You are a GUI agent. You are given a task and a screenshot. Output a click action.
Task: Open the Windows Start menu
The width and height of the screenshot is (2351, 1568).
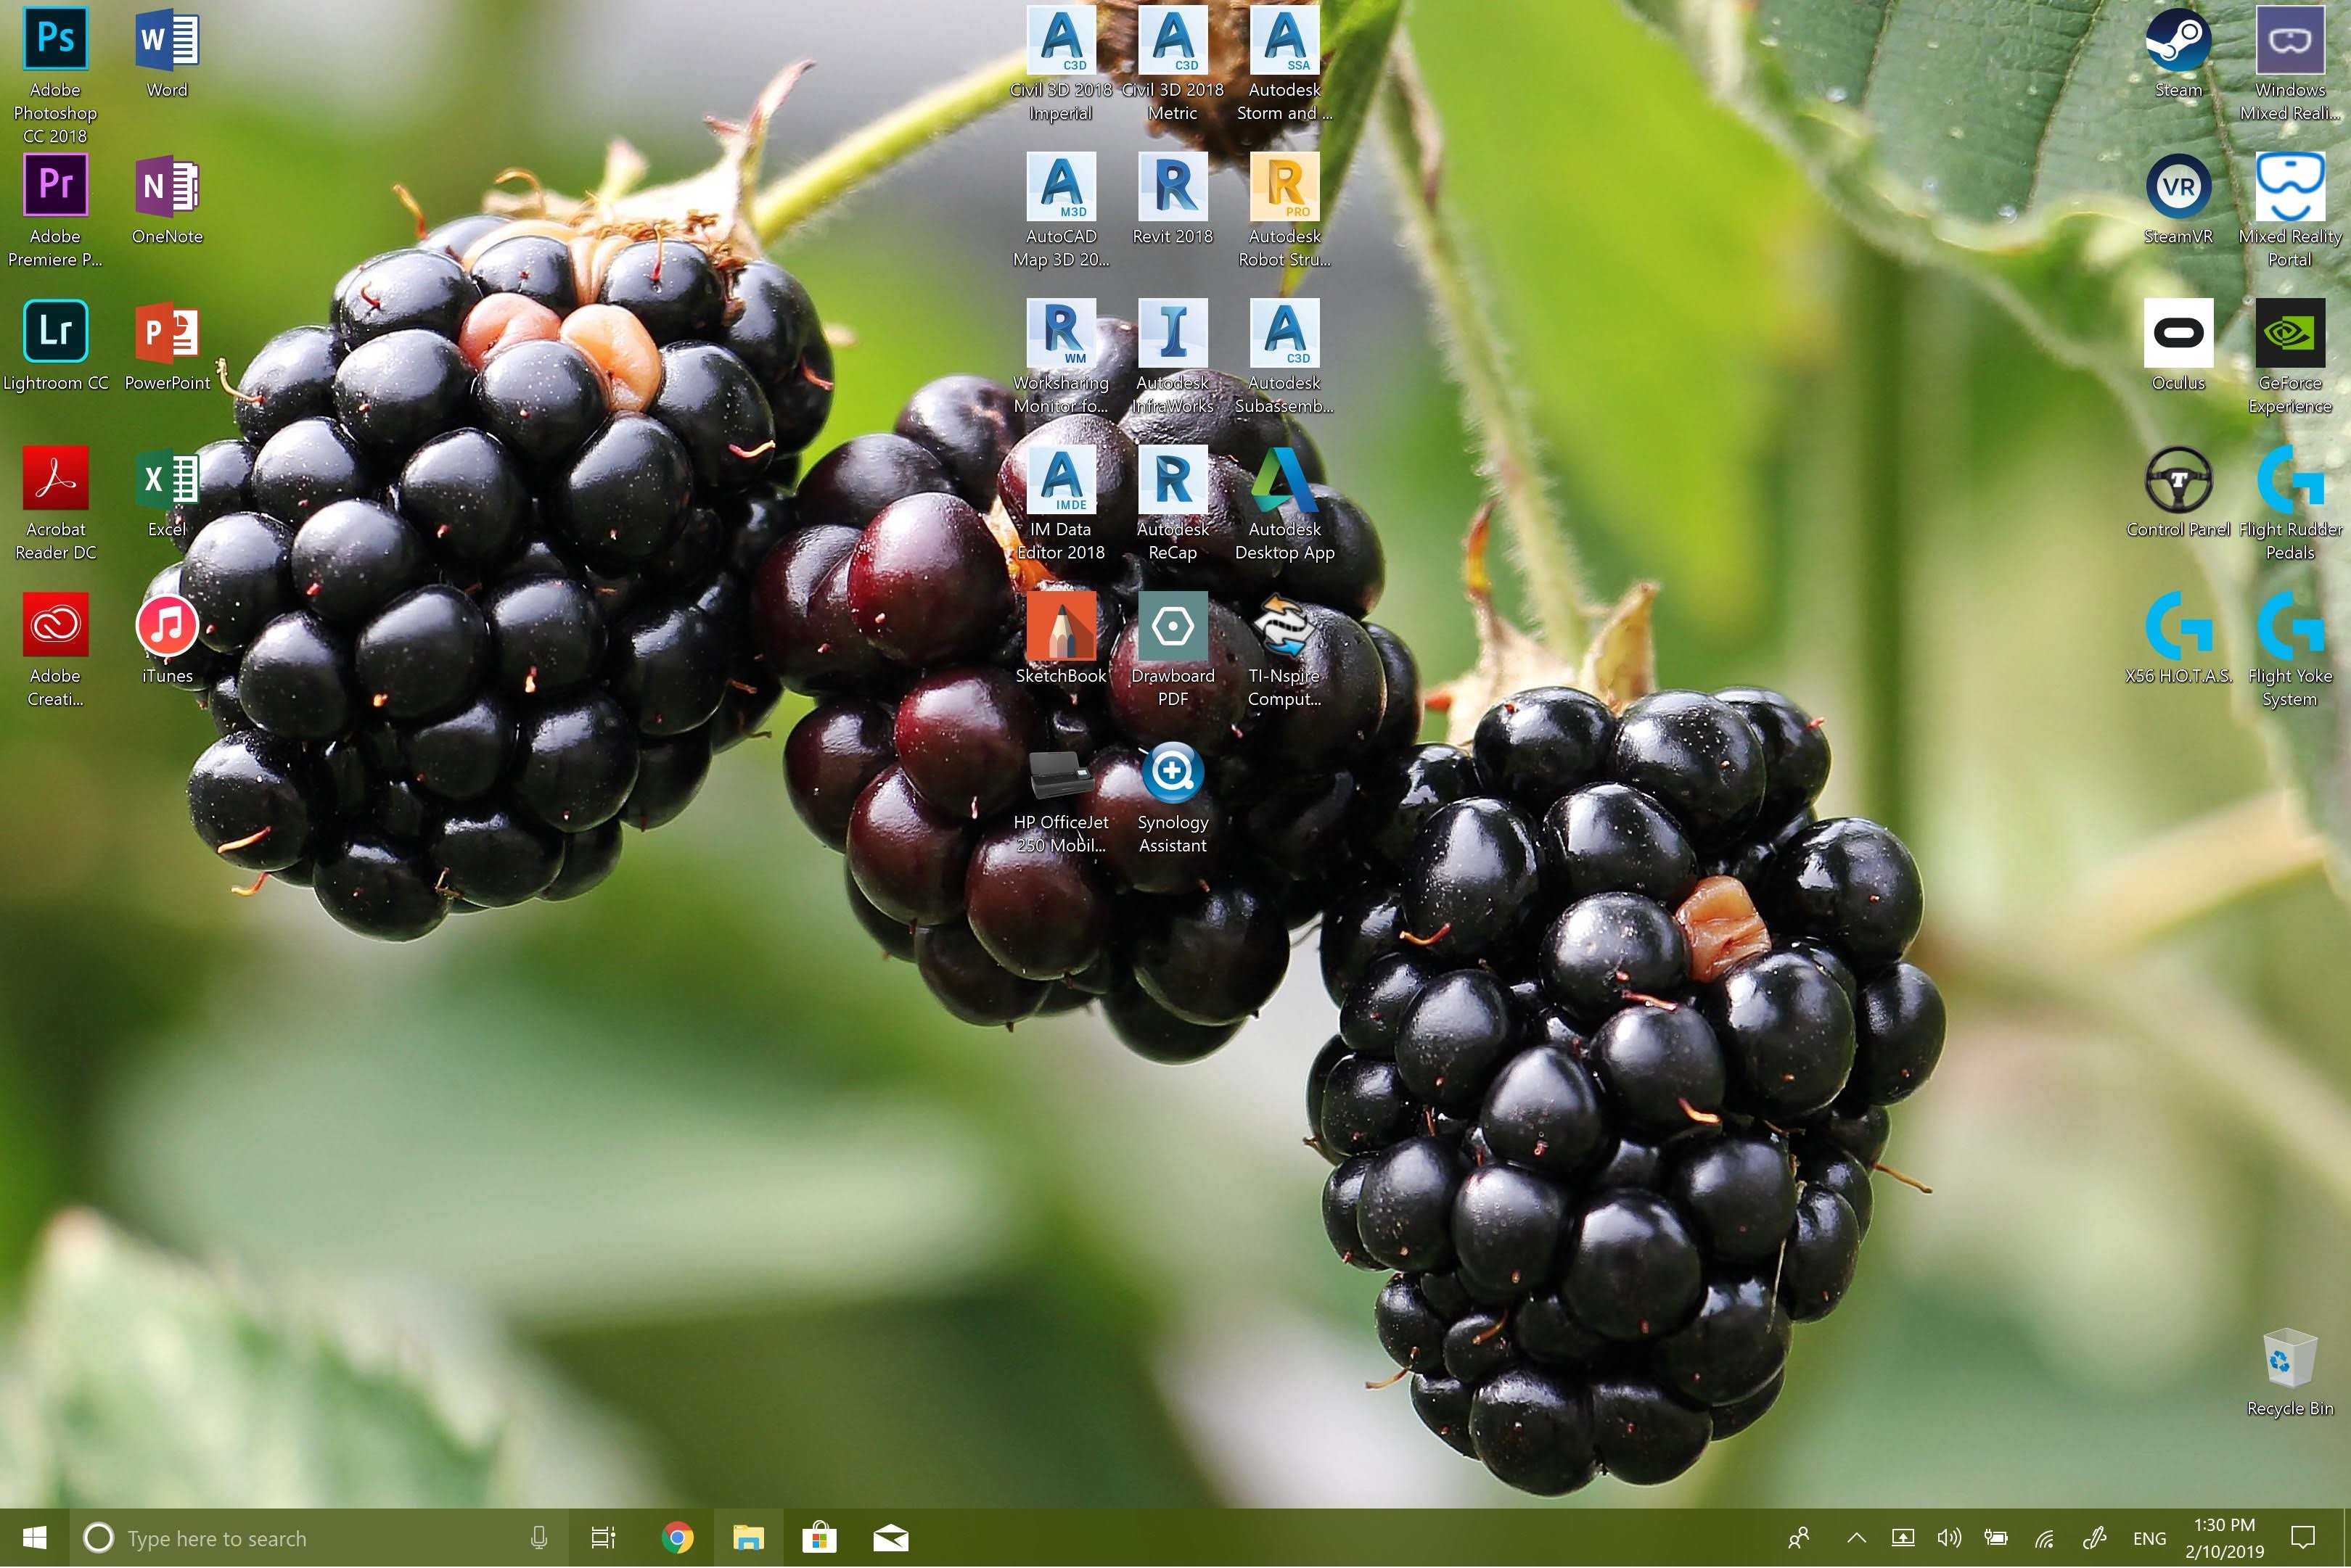click(34, 1538)
